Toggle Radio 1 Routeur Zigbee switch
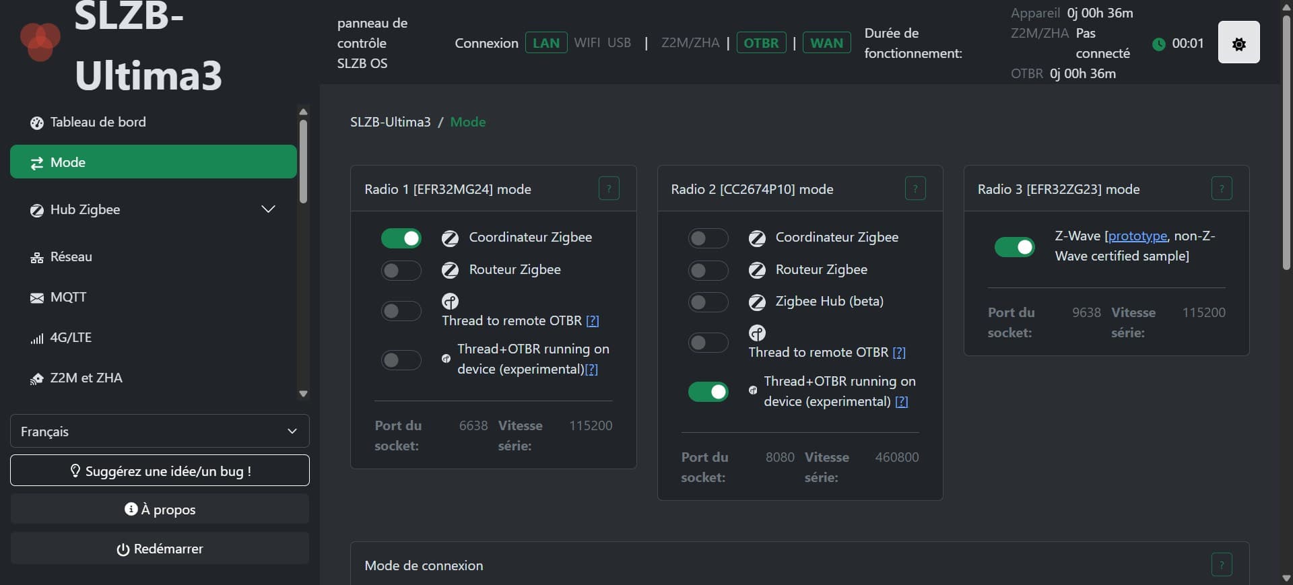The width and height of the screenshot is (1293, 585). tap(401, 270)
